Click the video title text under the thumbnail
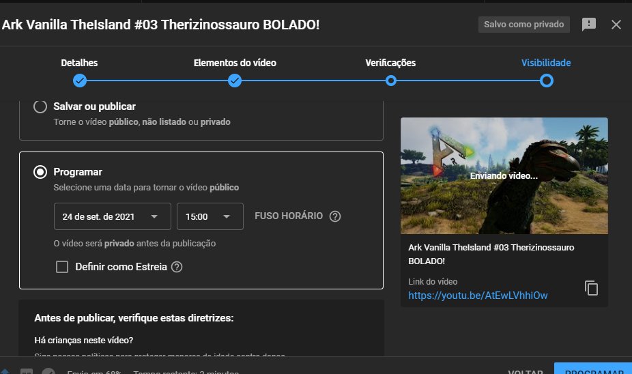This screenshot has height=374, width=632. (x=491, y=254)
